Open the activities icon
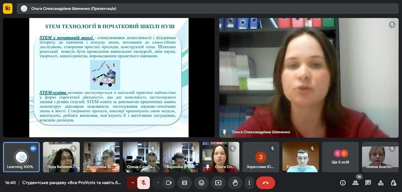The width and height of the screenshot is (402, 192). pos(381,183)
